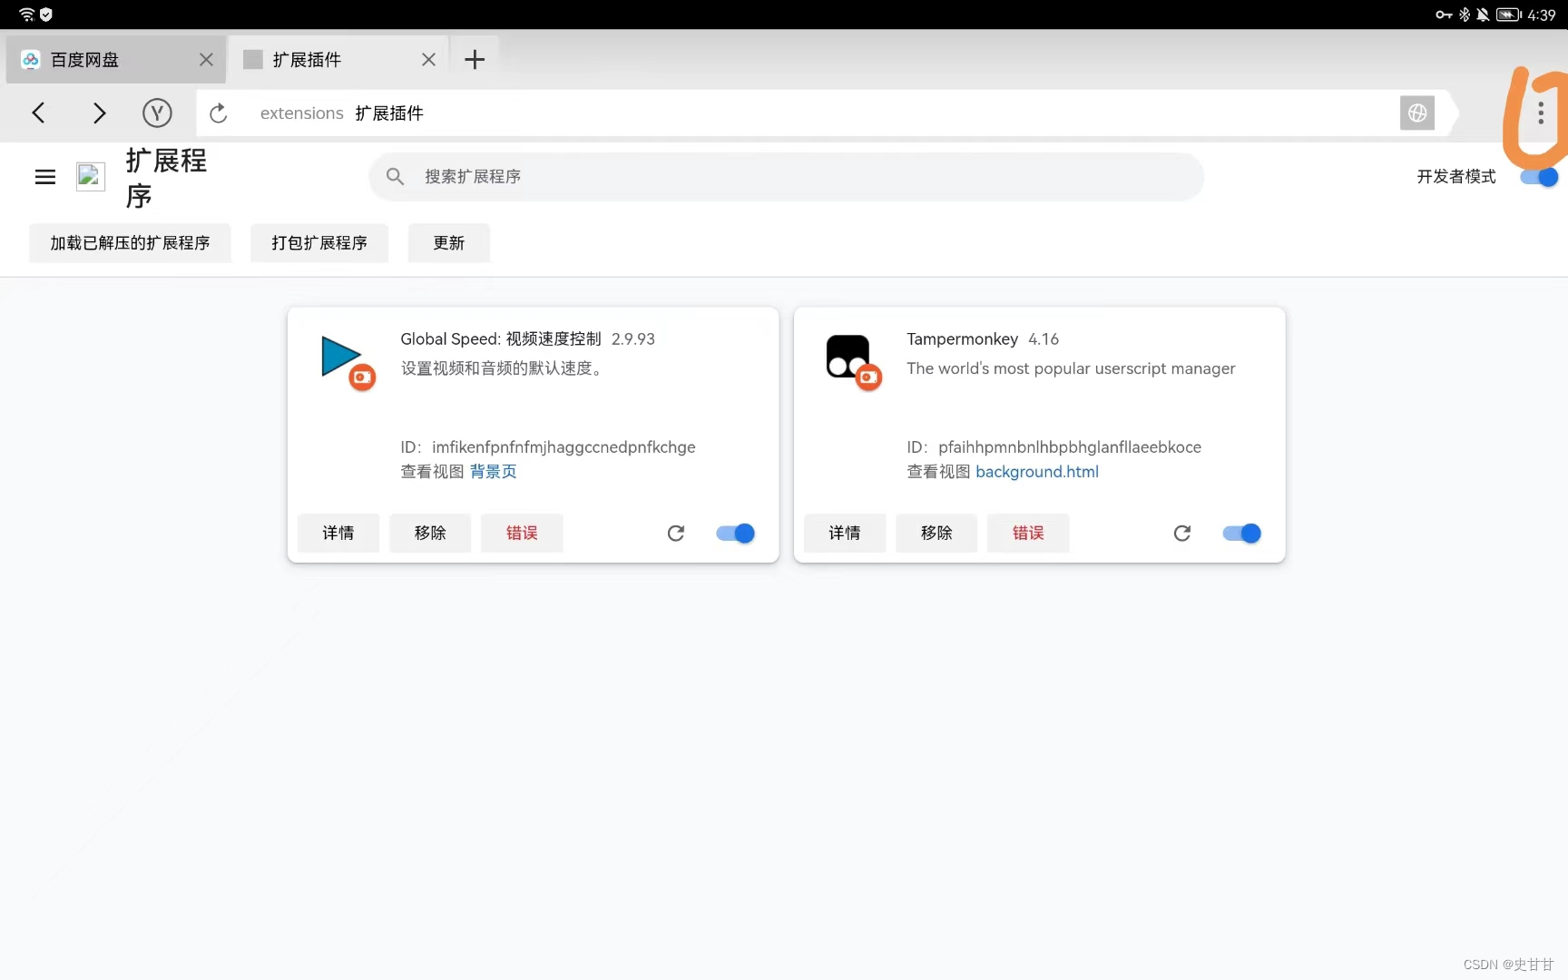1568x980 pixels.
Task: Click the 更新 button
Action: click(x=449, y=243)
